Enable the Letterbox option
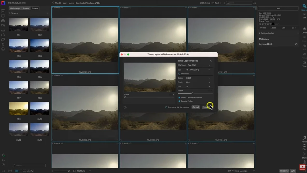Screen dimensions: 307x173 click(x=179, y=74)
